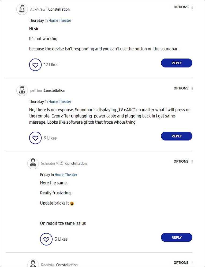Open SchröderMitÖ's profile avatar

point(33,163)
